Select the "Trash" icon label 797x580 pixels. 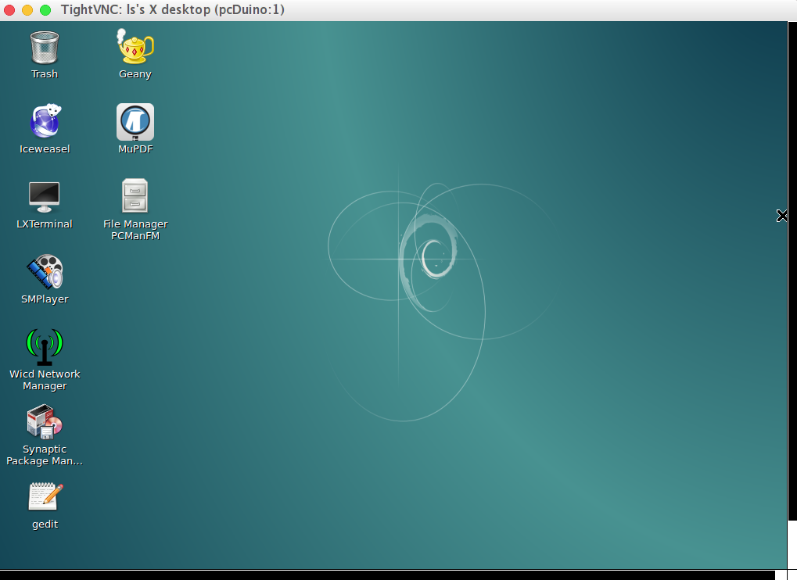pos(45,74)
